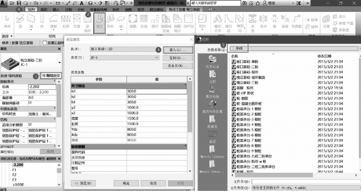Open the 族 独立基础-三阶 family dropdown

125,49
